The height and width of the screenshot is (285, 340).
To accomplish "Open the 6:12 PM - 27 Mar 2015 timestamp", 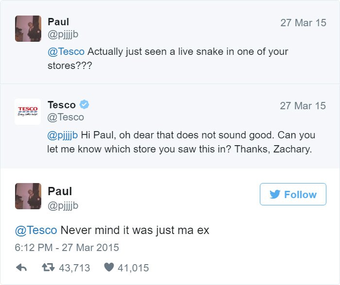I will click(67, 248).
